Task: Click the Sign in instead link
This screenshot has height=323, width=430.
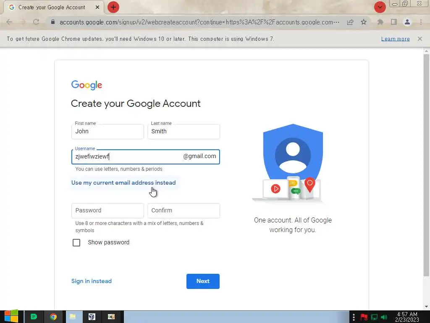Action: click(91, 281)
